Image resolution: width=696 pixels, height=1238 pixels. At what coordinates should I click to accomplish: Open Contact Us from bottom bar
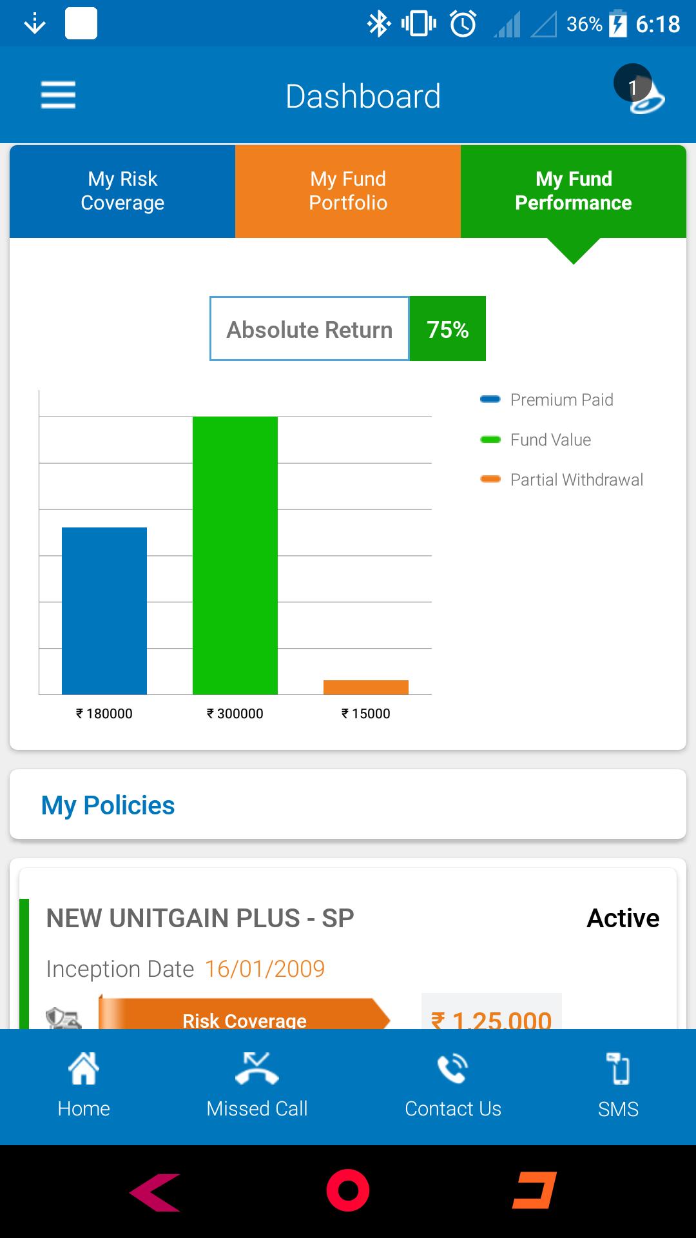[452, 1070]
